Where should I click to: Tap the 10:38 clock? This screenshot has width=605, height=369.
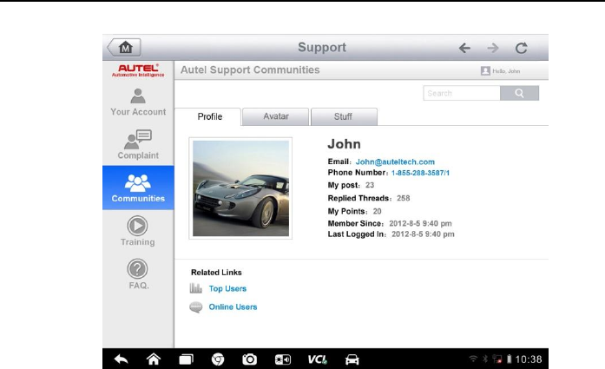529,359
